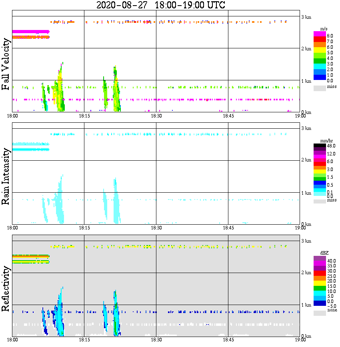The height and width of the screenshot is (347, 340).
Task: Click the "2 km" label beside the Fall Velocity panel
Action: pyautogui.click(x=306, y=49)
